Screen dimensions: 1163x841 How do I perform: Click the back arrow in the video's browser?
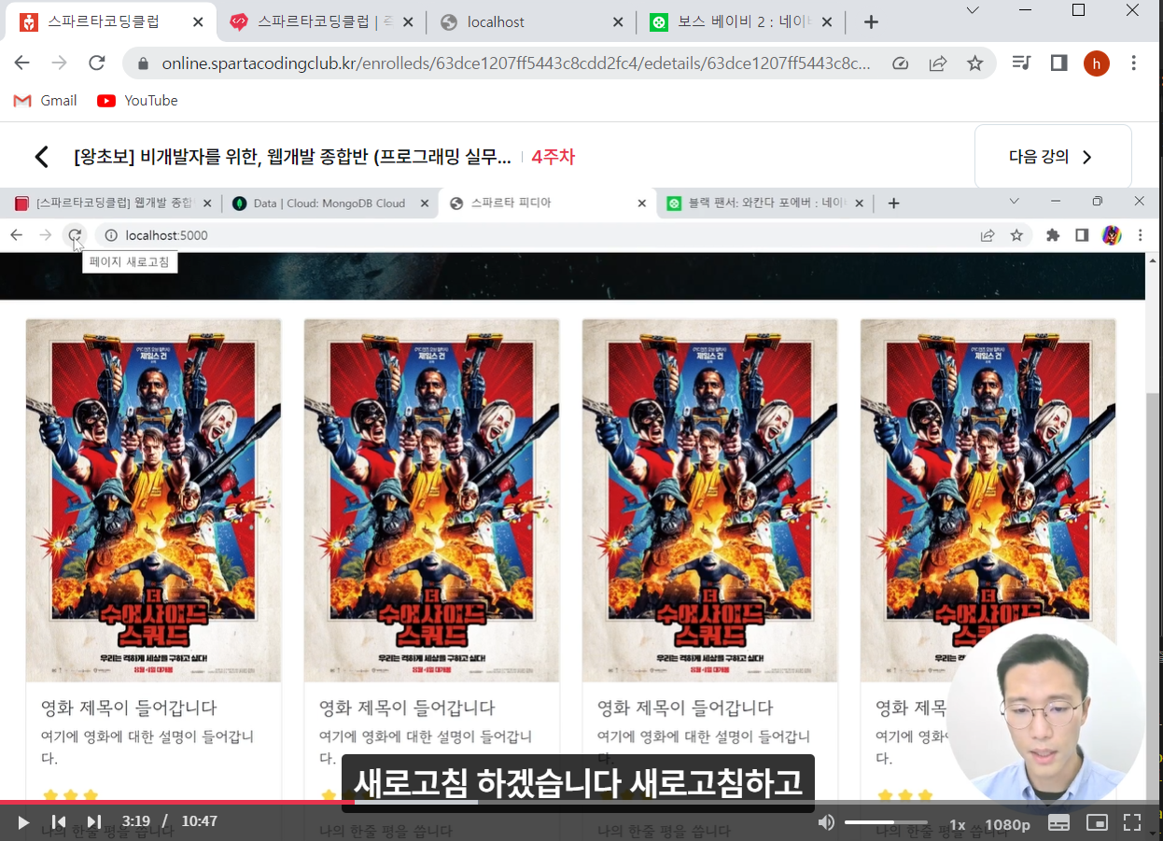[16, 235]
